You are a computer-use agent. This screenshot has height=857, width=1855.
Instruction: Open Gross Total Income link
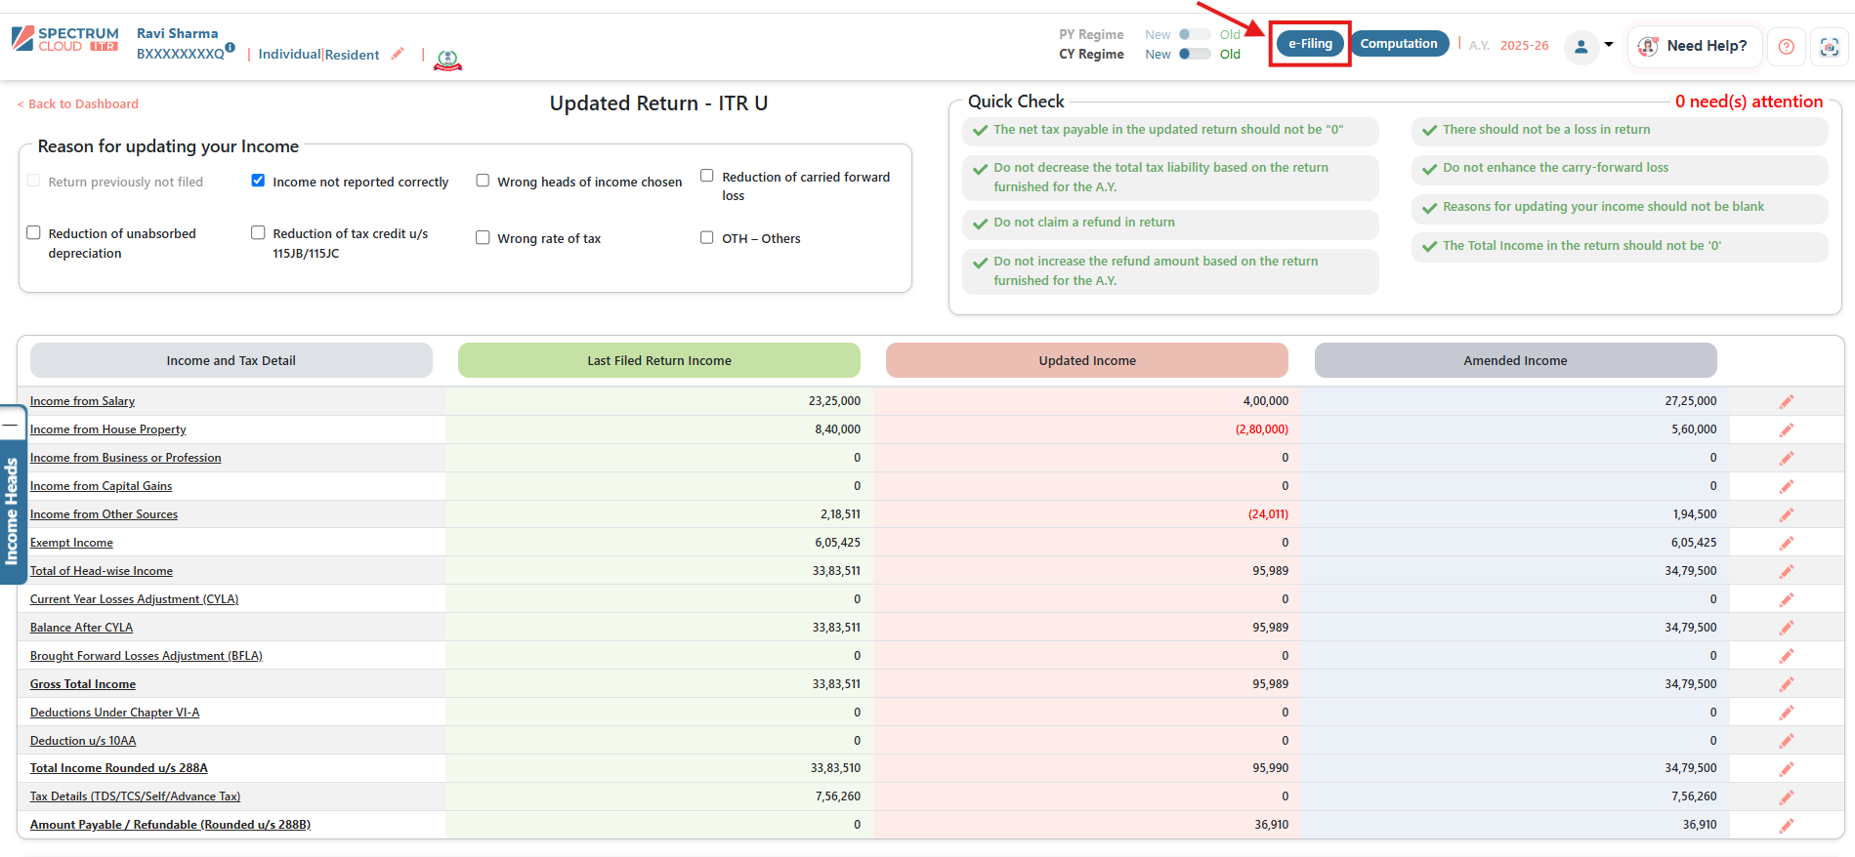pyautogui.click(x=83, y=684)
